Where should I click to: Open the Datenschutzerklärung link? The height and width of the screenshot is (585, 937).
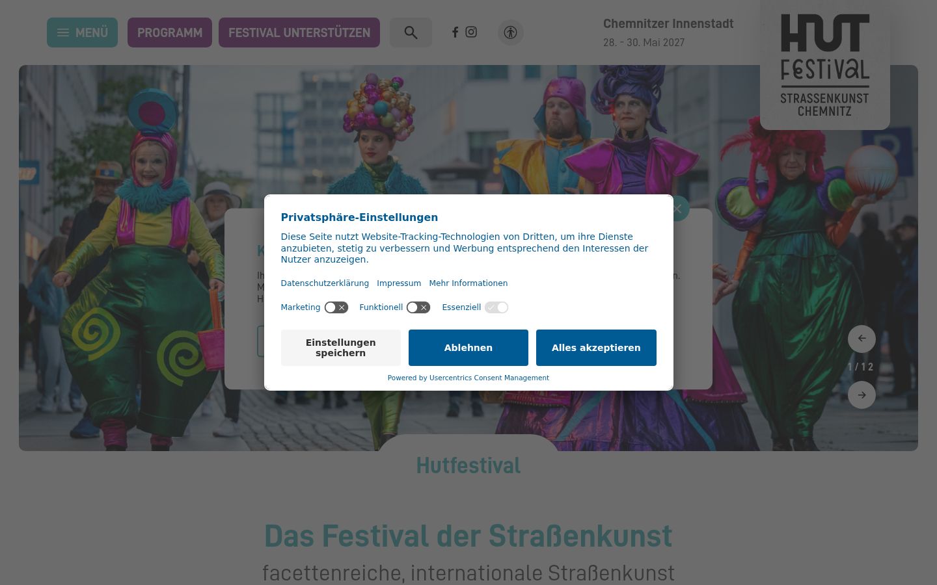click(x=325, y=283)
